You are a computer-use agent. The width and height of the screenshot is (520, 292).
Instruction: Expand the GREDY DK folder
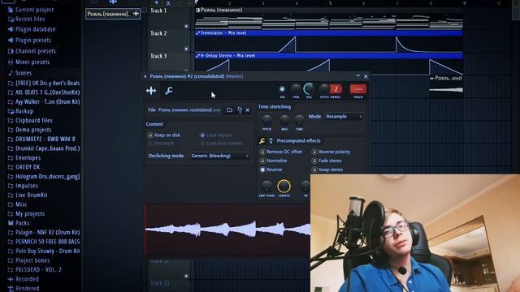click(24, 167)
